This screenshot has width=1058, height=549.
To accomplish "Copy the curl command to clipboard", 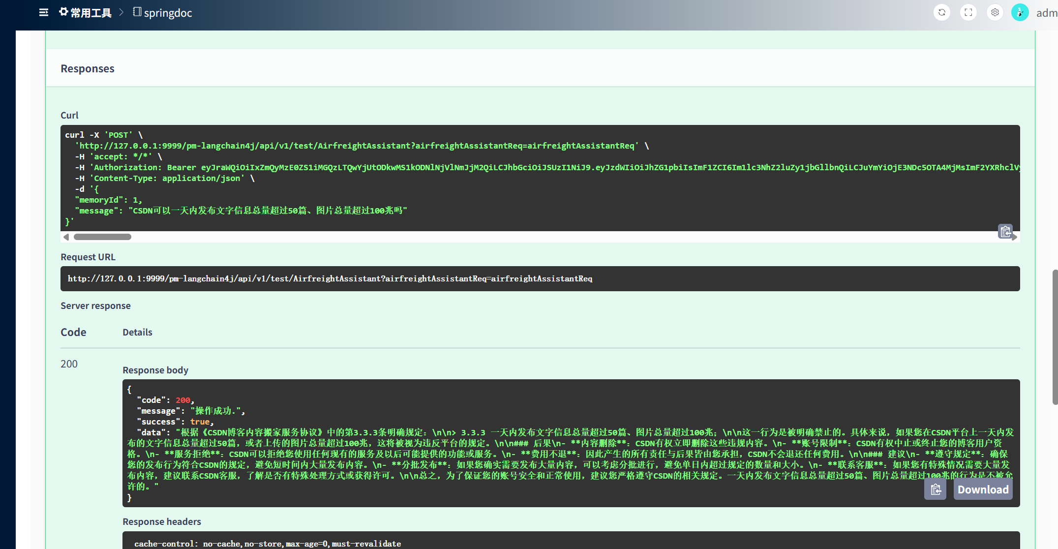I will [x=1005, y=231].
